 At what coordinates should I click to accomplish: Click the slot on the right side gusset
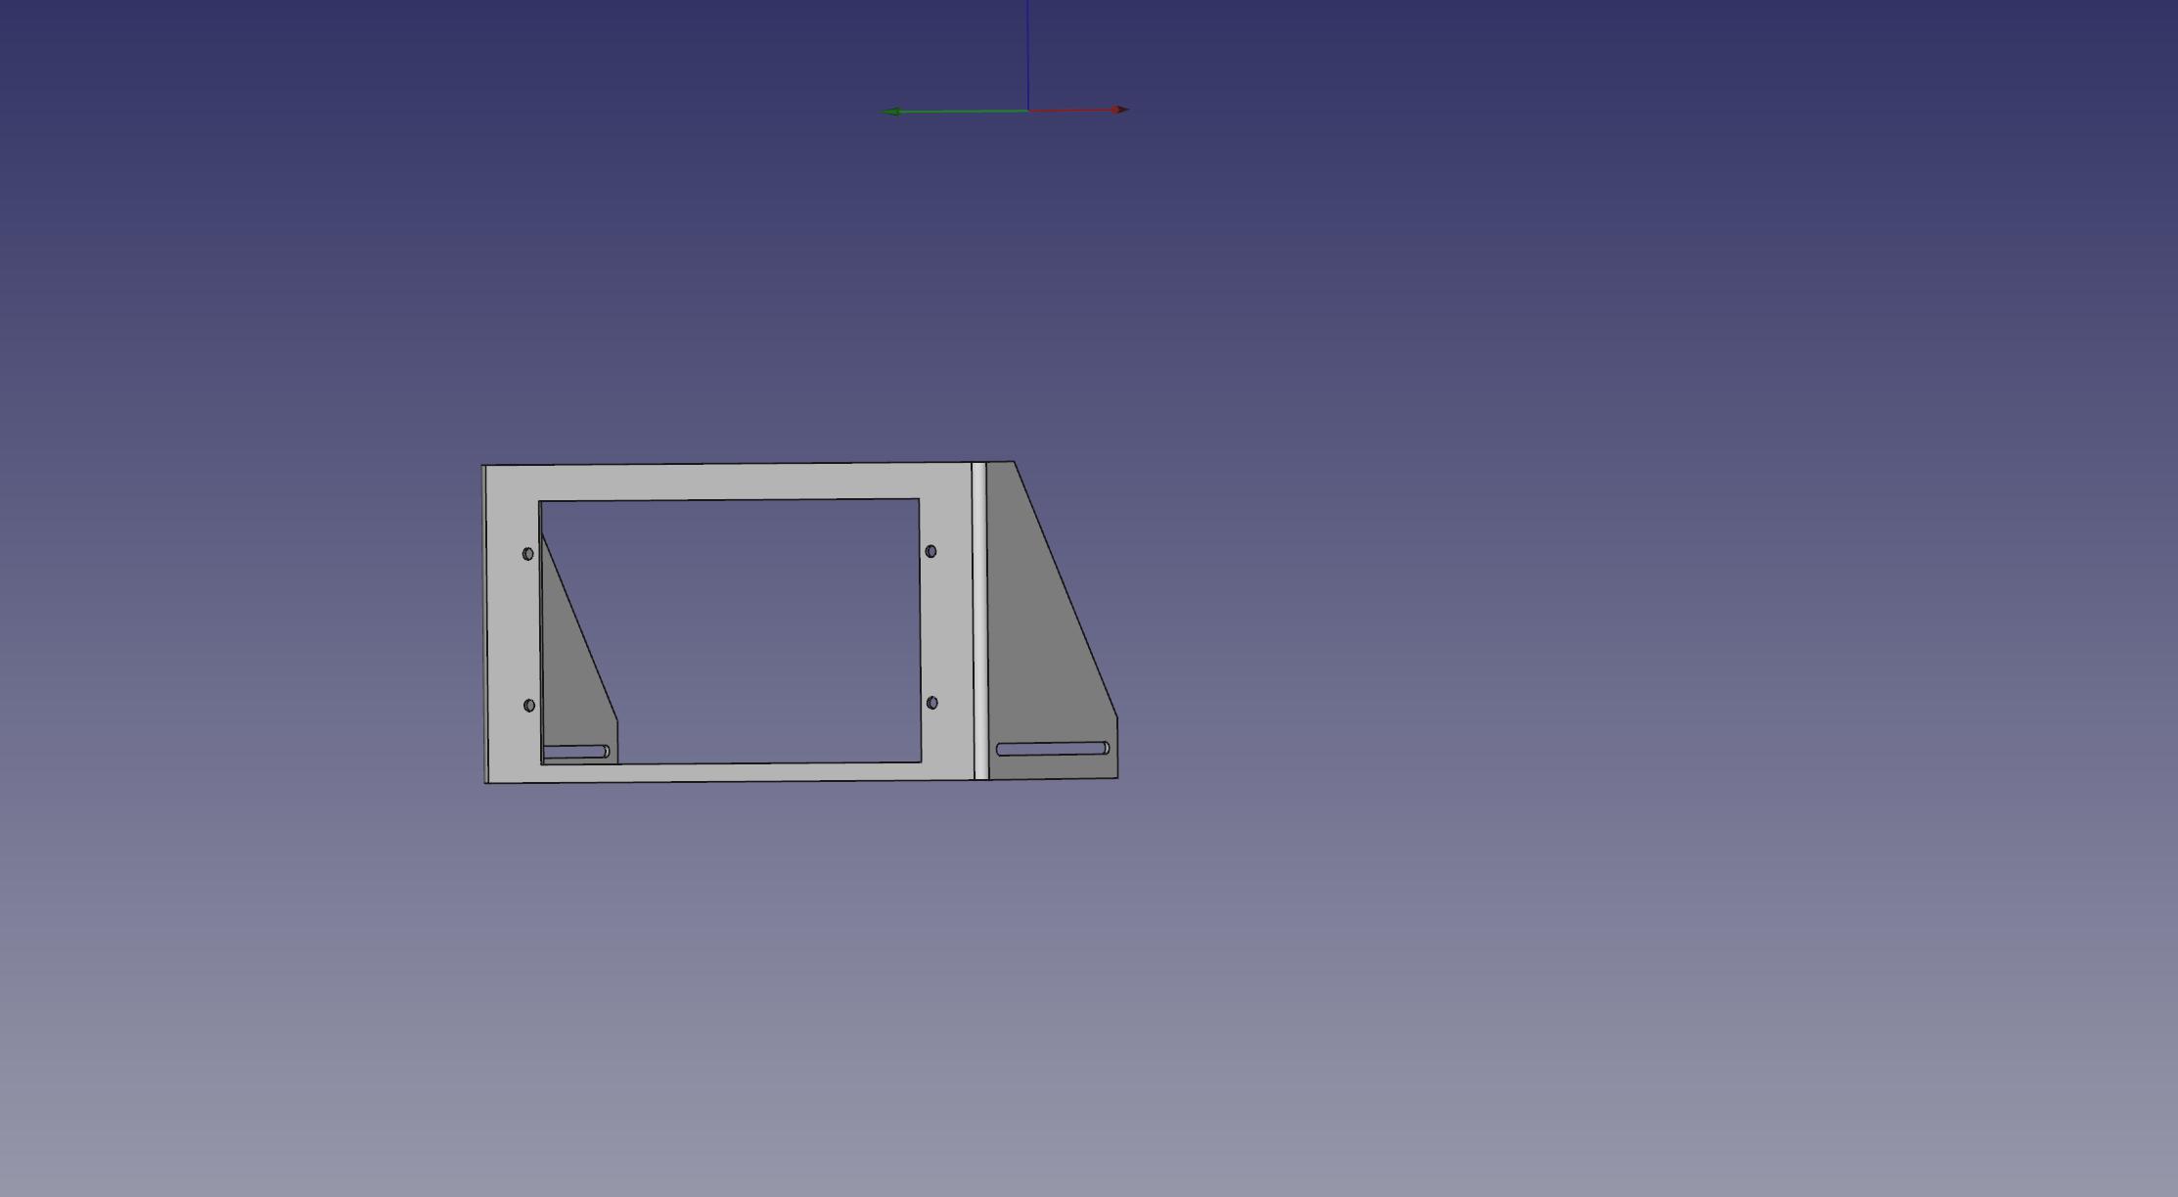point(1052,749)
